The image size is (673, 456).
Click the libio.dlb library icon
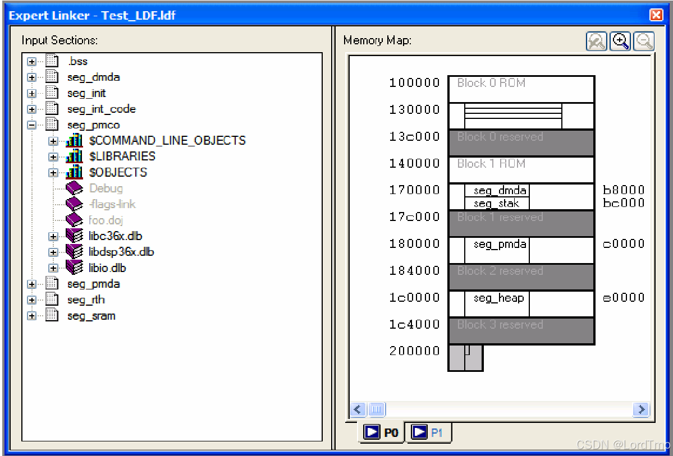[x=74, y=268]
